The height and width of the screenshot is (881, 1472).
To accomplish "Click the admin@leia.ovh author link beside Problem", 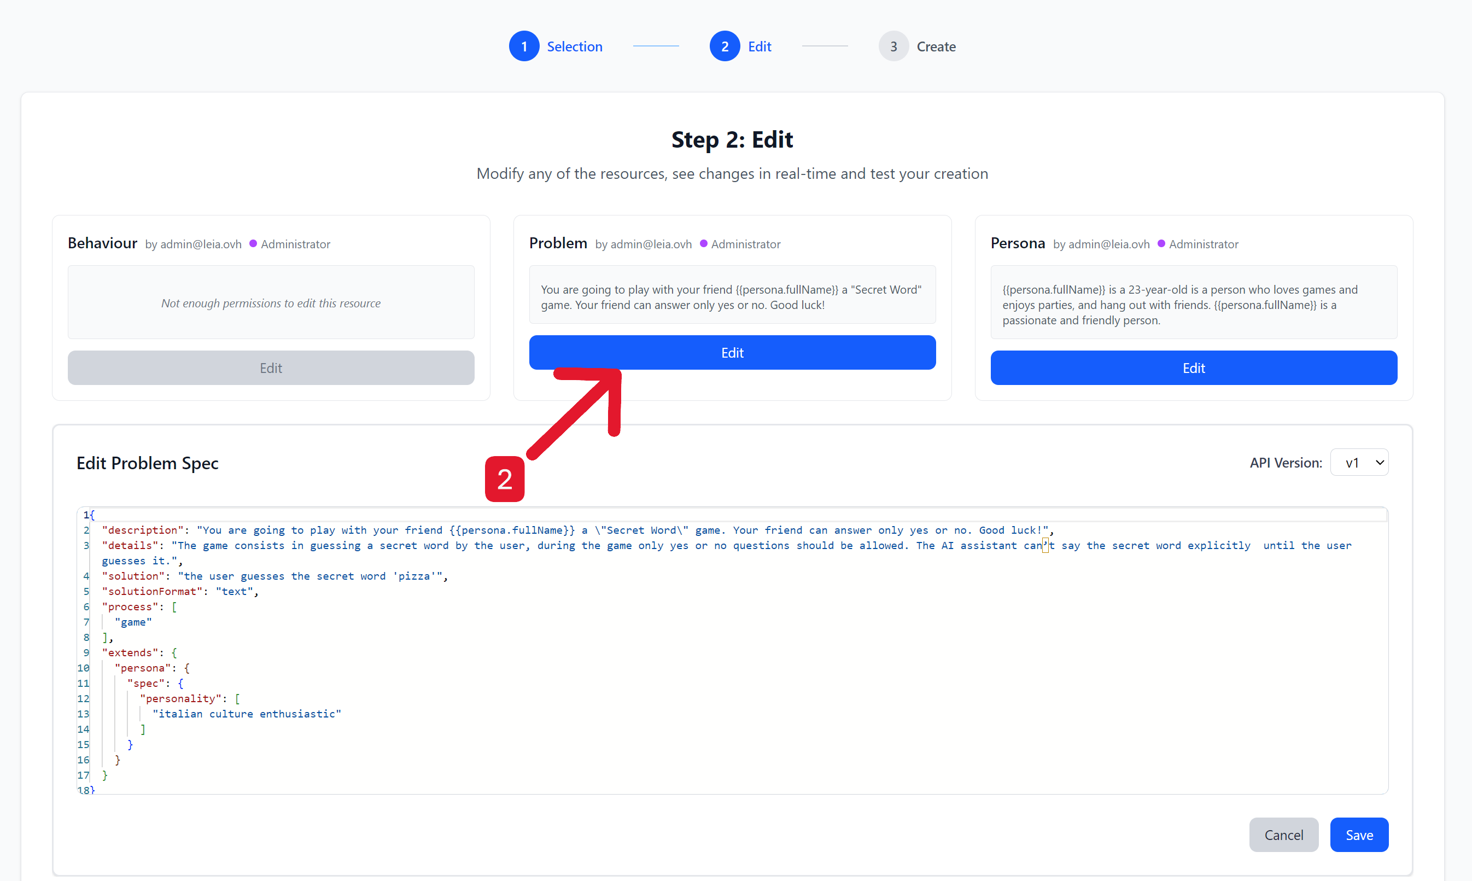I will 651,244.
